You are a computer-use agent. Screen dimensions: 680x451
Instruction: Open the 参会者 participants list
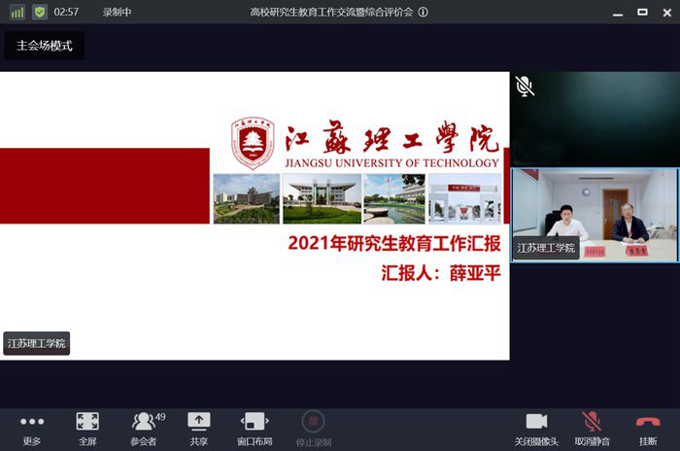[143, 429]
